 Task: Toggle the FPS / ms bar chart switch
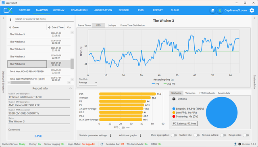click(122, 127)
